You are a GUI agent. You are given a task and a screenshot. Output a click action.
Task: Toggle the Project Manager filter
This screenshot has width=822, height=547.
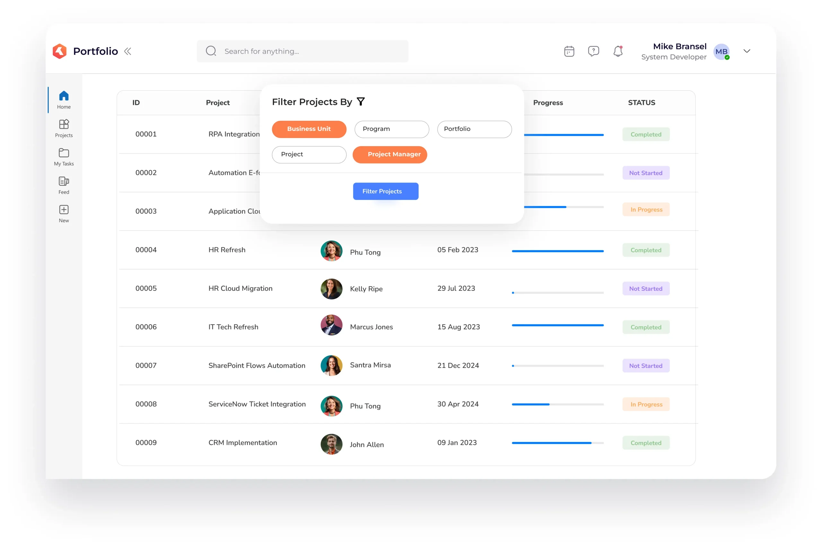[x=394, y=154]
